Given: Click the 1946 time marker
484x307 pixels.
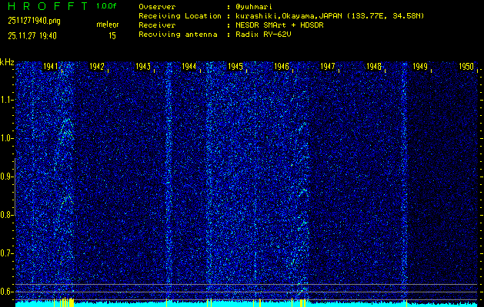Looking at the screenshot, I should [x=282, y=67].
